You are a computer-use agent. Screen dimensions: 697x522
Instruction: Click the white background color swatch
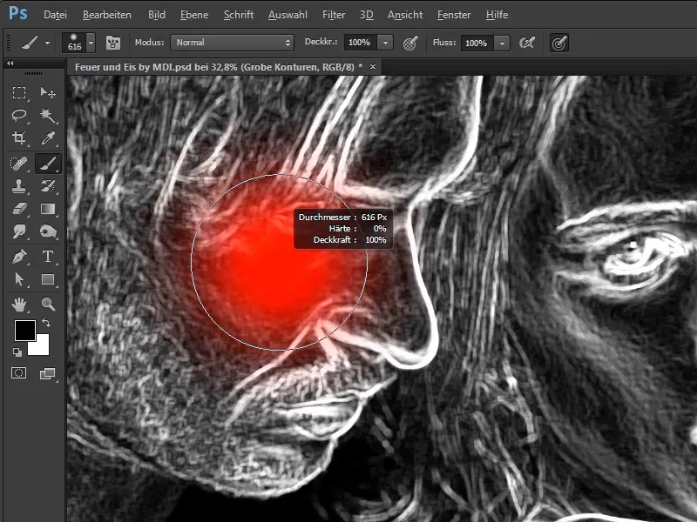41,345
